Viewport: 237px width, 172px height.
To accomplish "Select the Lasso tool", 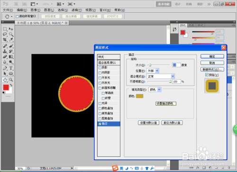I will tap(5, 34).
